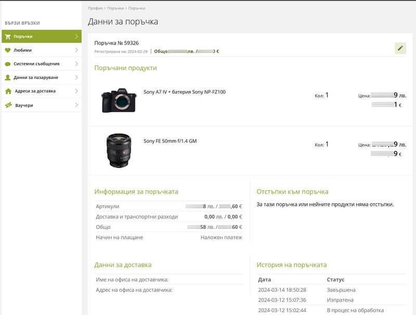
Task: Click the Начин на плащане label
Action: 120,238
